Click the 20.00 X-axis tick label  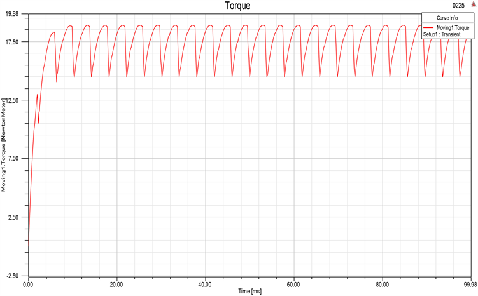pos(117,285)
